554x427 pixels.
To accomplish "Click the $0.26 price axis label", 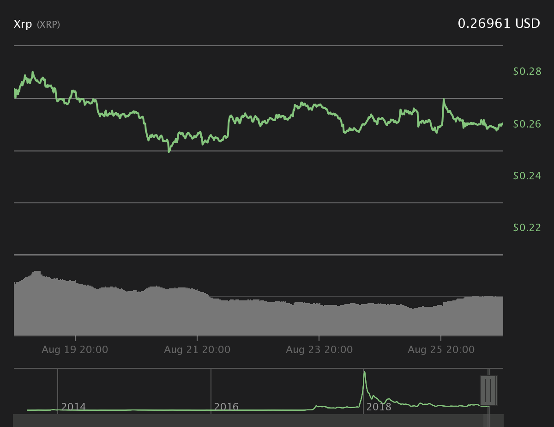I will pos(527,124).
